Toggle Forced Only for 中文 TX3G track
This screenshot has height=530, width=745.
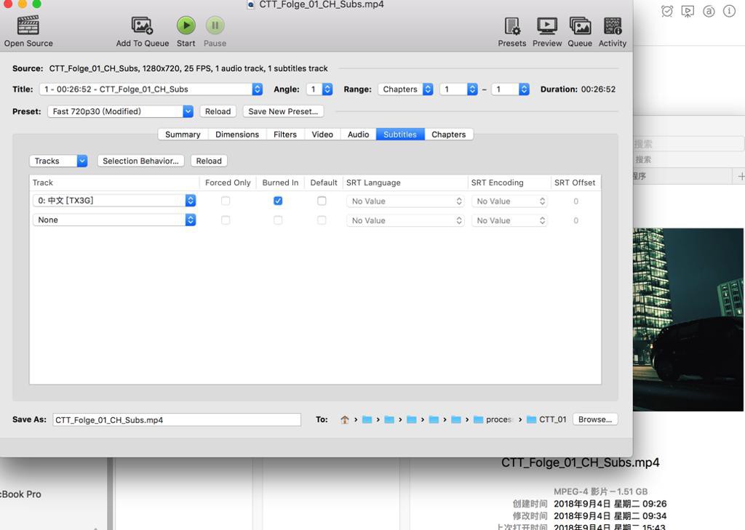(226, 201)
